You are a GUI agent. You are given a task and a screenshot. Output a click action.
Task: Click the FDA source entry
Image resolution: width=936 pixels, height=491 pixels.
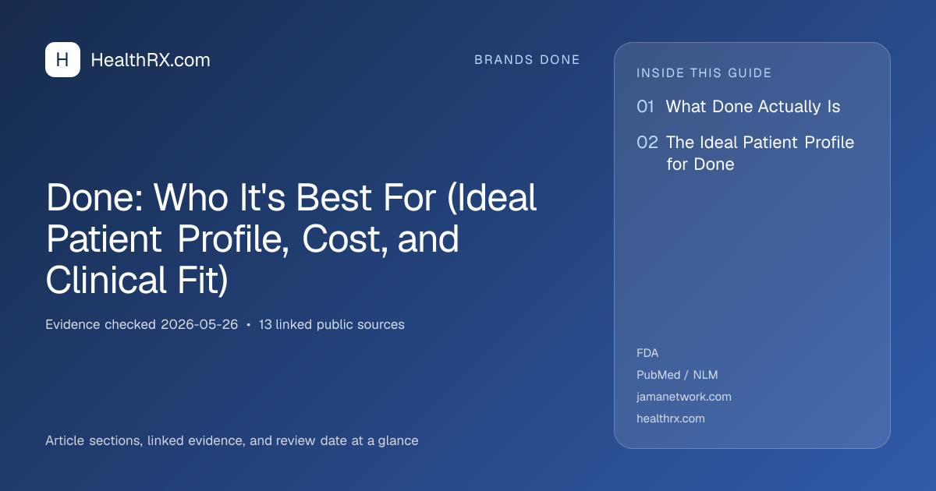click(647, 353)
